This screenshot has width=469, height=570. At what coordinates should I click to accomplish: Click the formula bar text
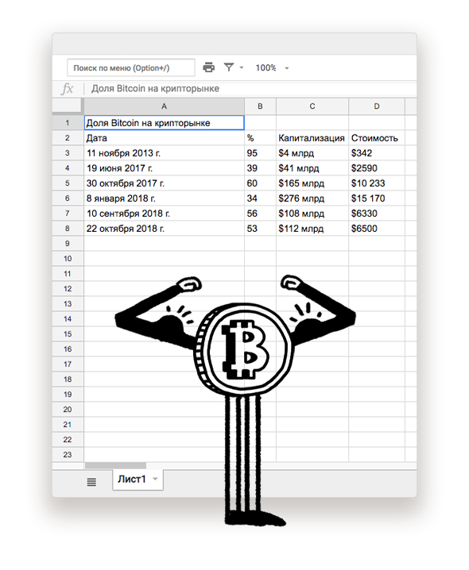pos(155,89)
